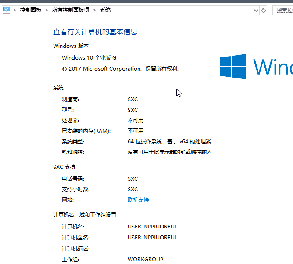Select text Windows 10 企业版 G
Viewport: 293px width, 264px height.
[x=89, y=58]
